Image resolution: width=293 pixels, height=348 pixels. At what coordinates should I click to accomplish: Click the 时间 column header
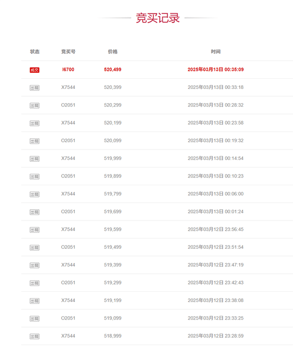(215, 52)
